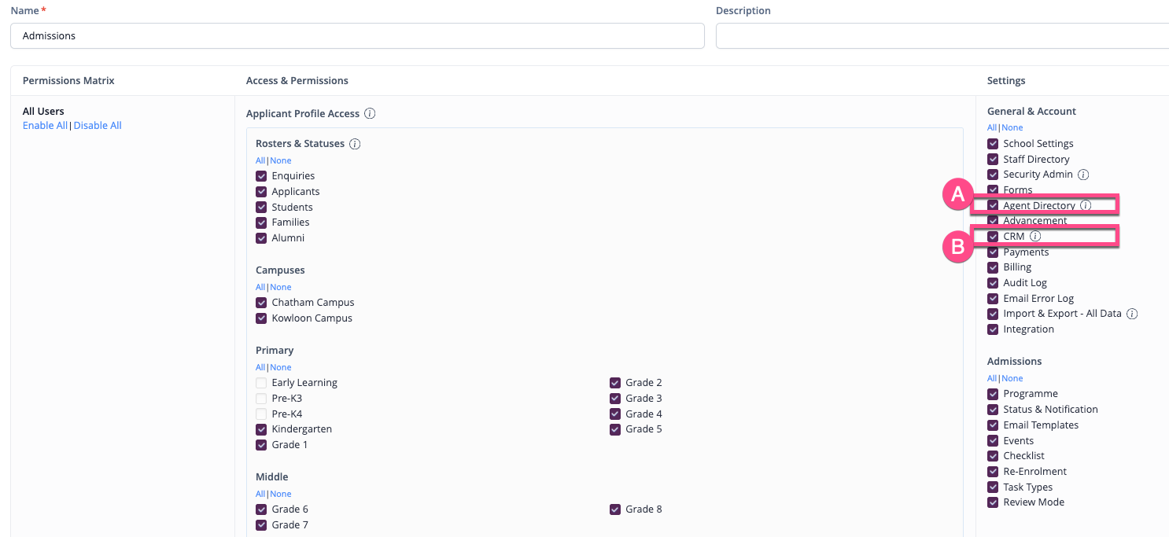This screenshot has width=1169, height=537.
Task: Toggle the Grade 5 checkbox
Action: tap(615, 429)
